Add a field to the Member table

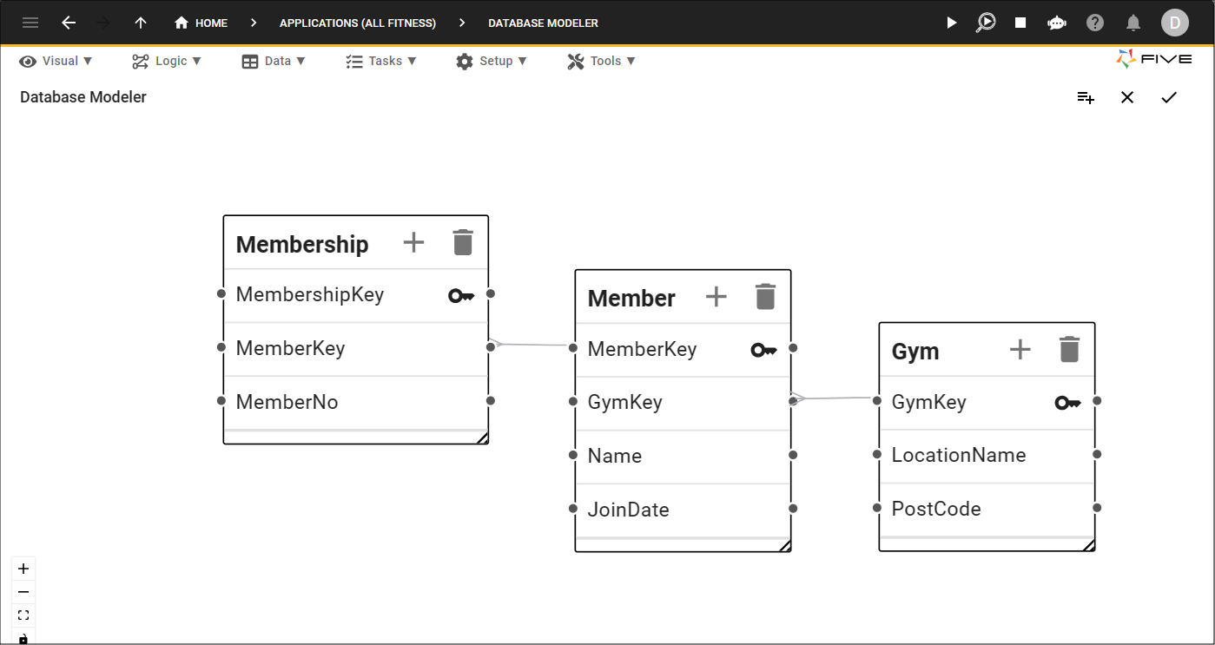tap(716, 296)
